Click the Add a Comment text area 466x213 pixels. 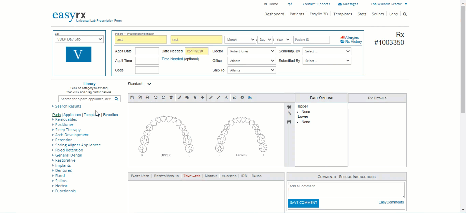[346, 190]
